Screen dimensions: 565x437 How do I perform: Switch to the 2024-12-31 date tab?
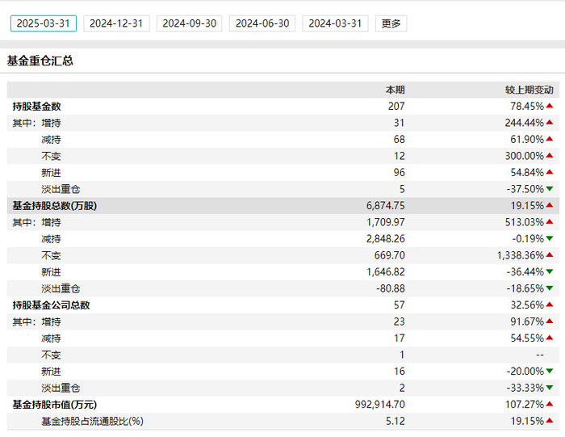point(116,23)
